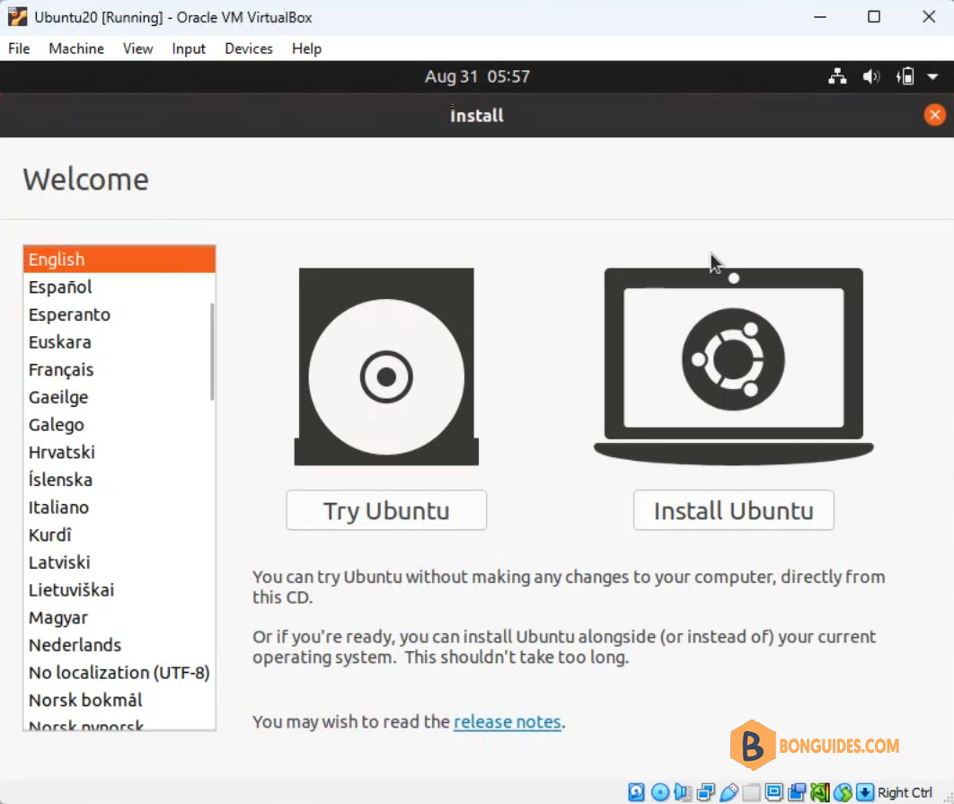Close the installer with orange X button
The width and height of the screenshot is (954, 804).
[x=934, y=114]
